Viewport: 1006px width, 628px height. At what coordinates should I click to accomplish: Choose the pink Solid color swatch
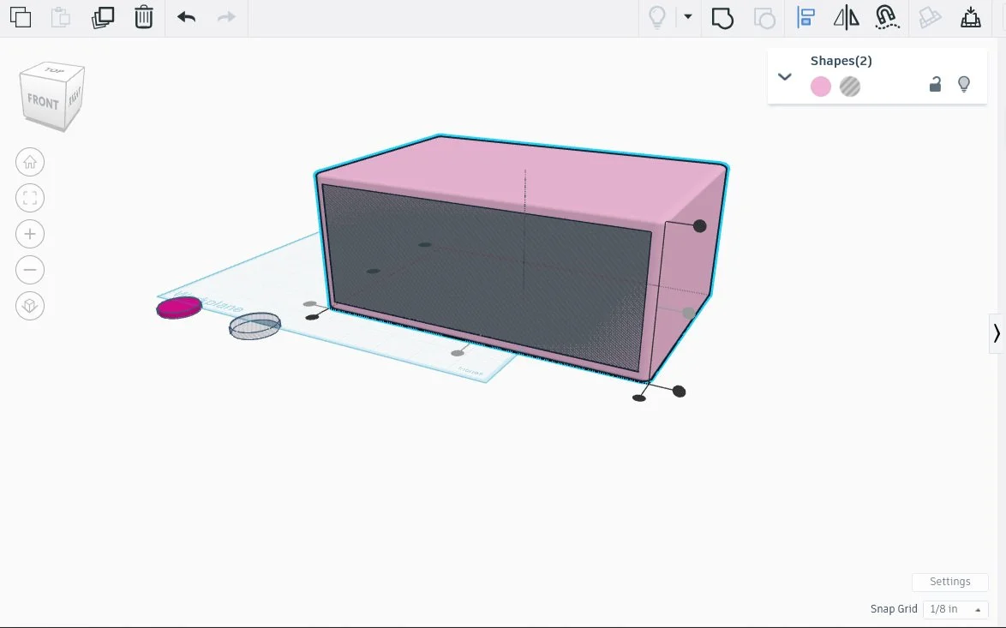coord(821,87)
